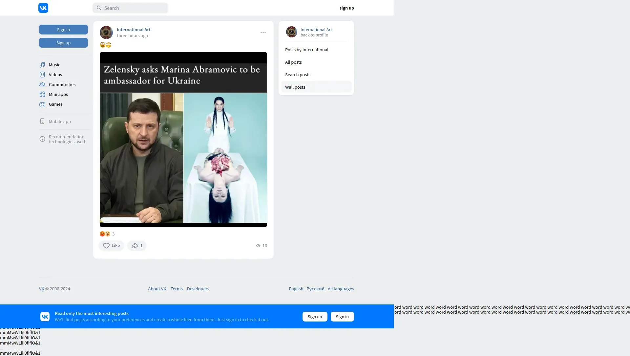Open the Games controller icon

pyautogui.click(x=42, y=104)
